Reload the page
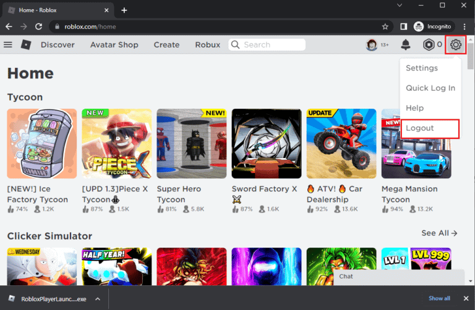475x310 pixels. 38,27
